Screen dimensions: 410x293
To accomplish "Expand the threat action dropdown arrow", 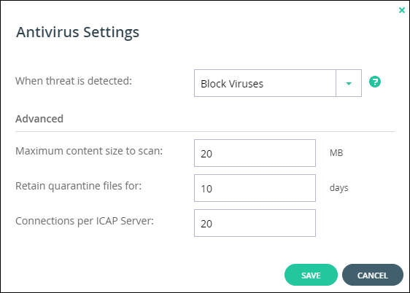I will [349, 83].
